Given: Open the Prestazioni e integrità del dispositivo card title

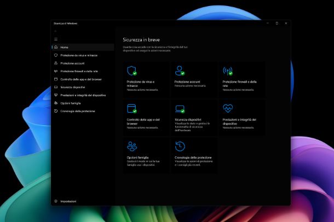Looking at the screenshot, I should (239, 121).
